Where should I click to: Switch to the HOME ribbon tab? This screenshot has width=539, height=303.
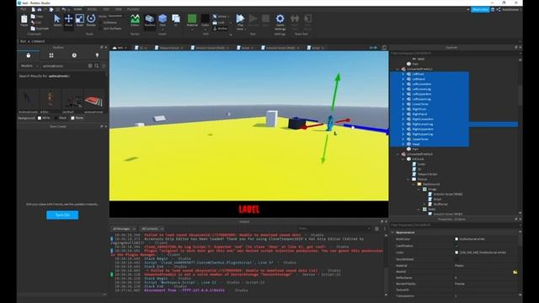pos(77,9)
